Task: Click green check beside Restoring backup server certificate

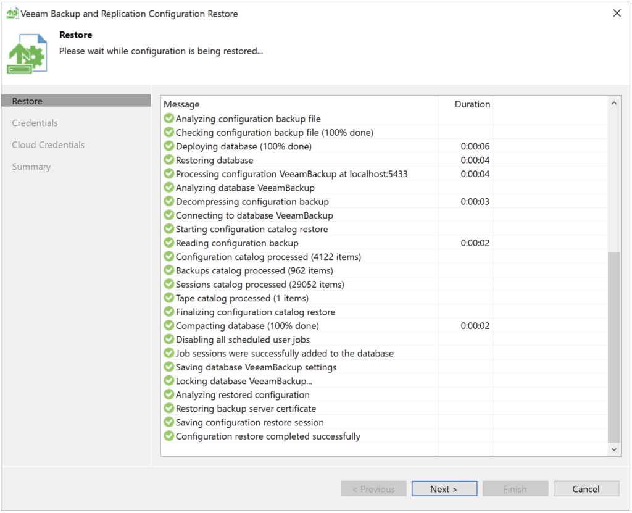Action: (169, 408)
